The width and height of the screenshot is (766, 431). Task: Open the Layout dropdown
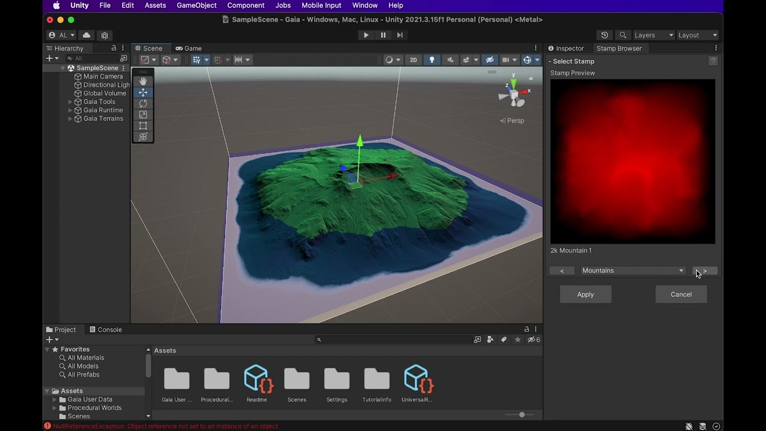coord(697,35)
